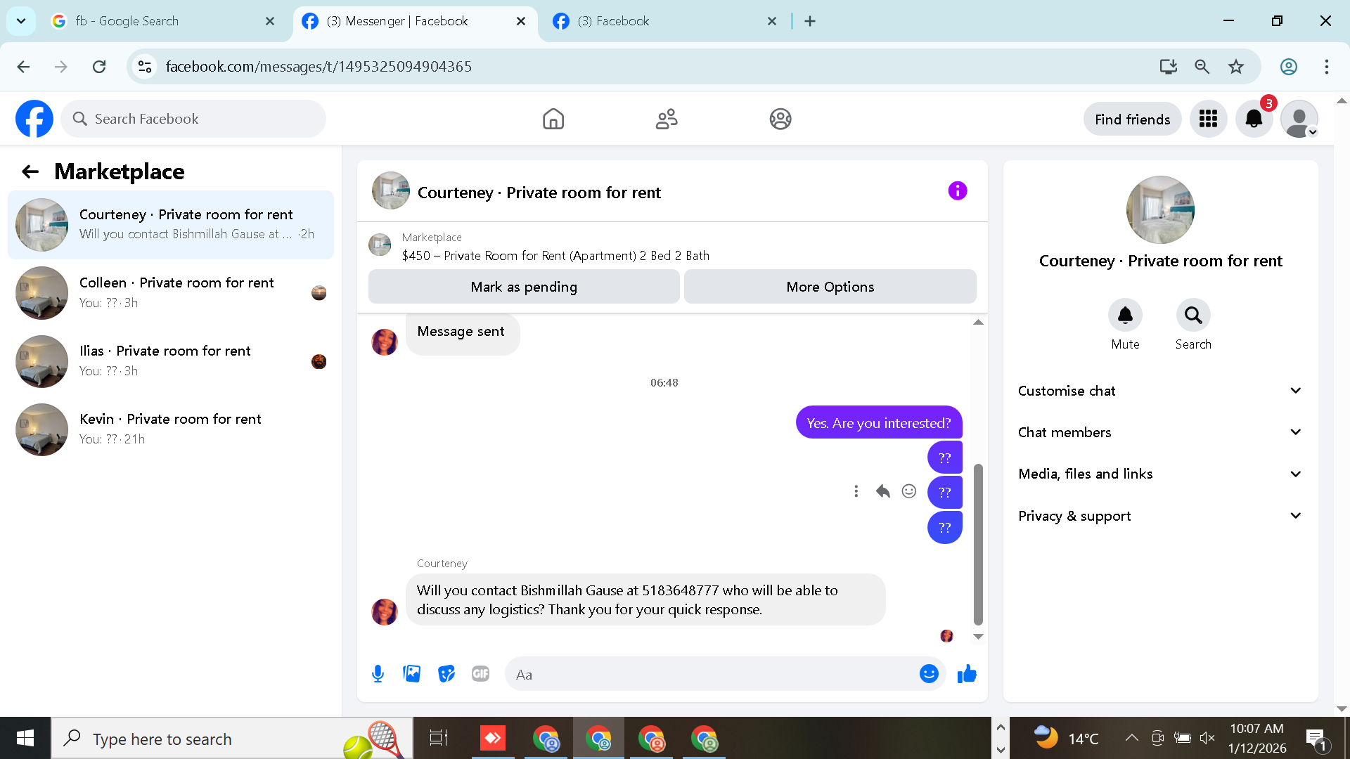1350x759 pixels.
Task: Click the More Options button
Action: coord(830,287)
